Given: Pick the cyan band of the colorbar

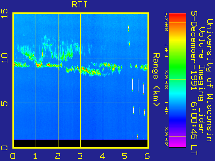Looking at the screenshot, I should 177,93.
